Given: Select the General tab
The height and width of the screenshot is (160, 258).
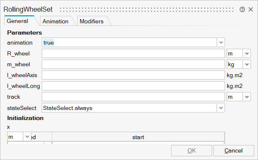Looking at the screenshot, I should click(x=18, y=21).
